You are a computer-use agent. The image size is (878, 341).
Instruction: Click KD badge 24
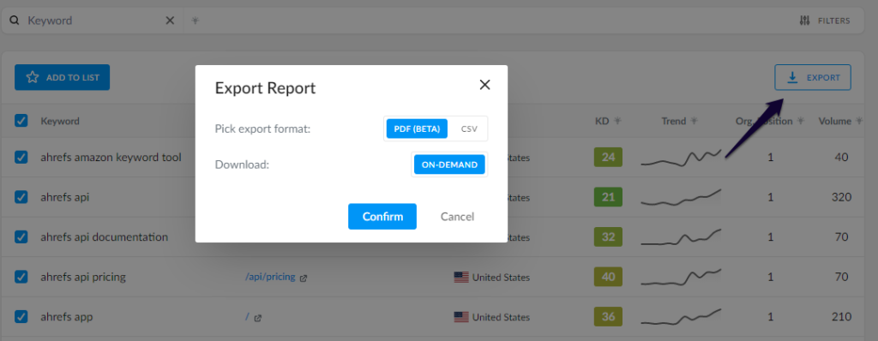[608, 158]
